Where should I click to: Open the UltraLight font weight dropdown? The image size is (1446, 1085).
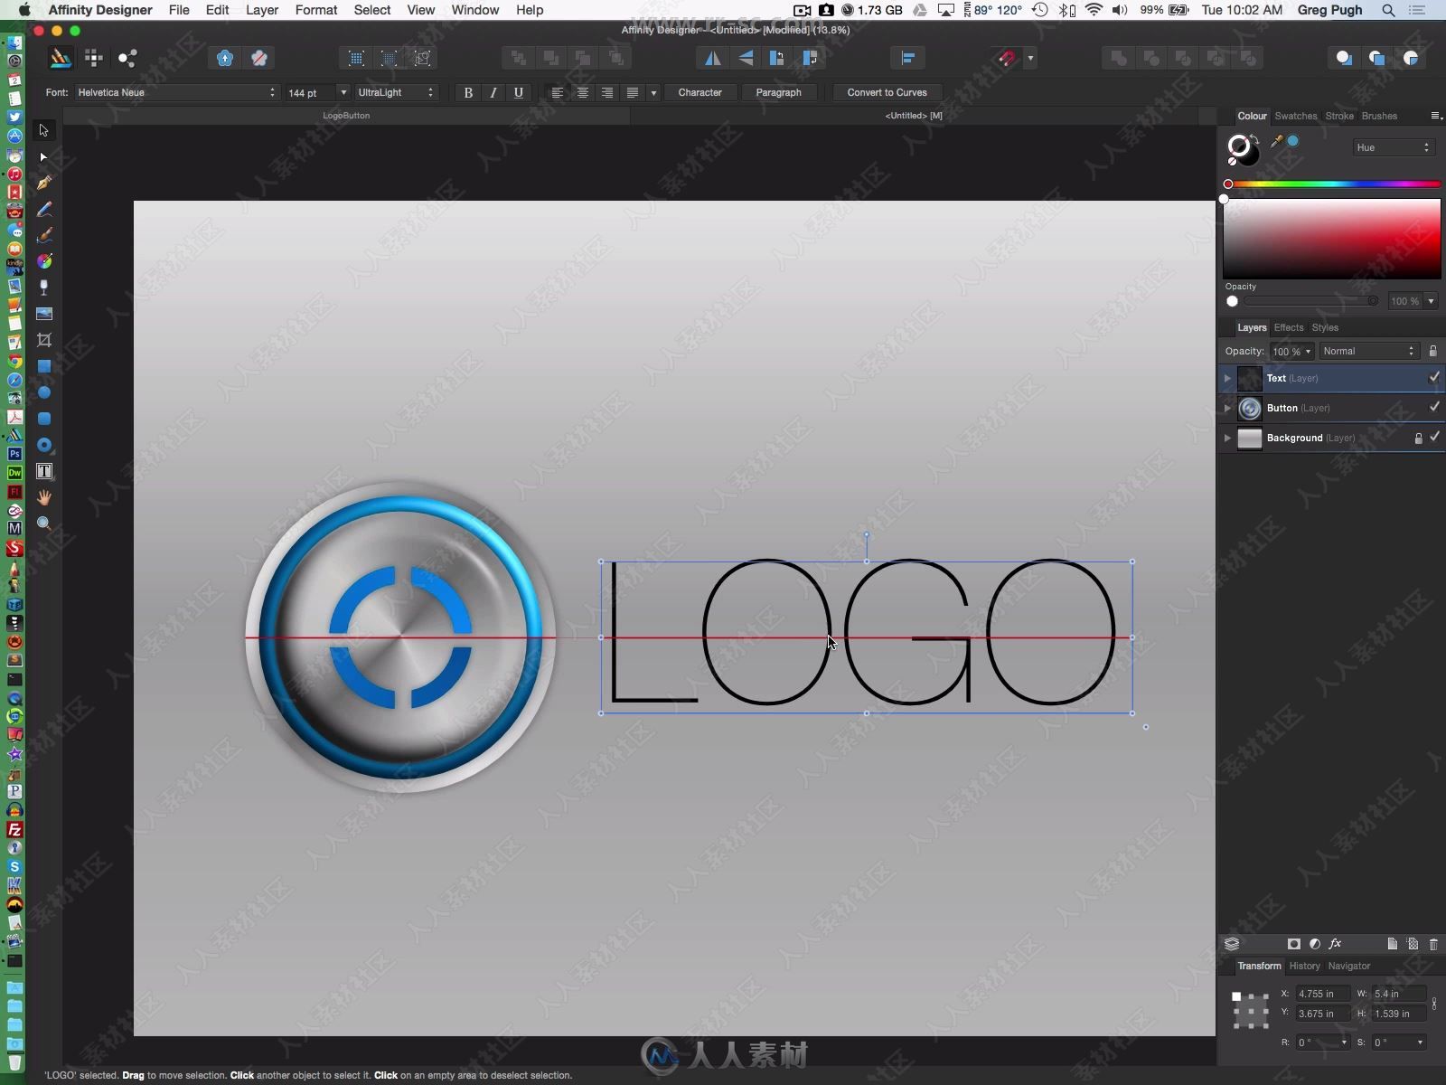396,92
